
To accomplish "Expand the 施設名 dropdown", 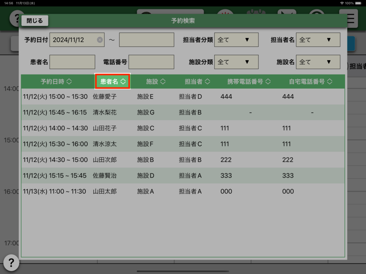I will tap(318, 62).
